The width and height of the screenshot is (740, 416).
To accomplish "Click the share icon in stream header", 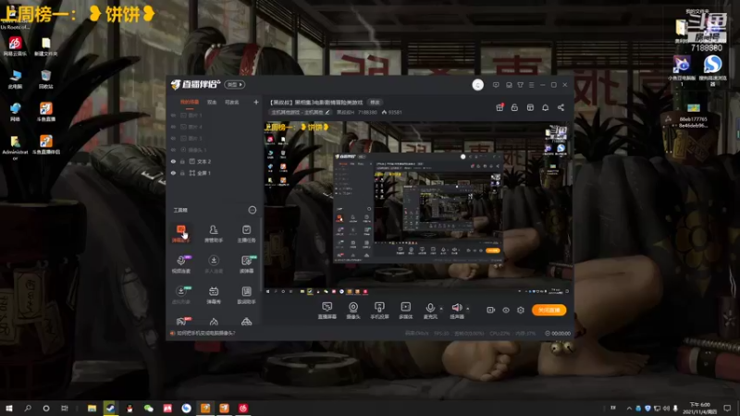I will pos(561,107).
